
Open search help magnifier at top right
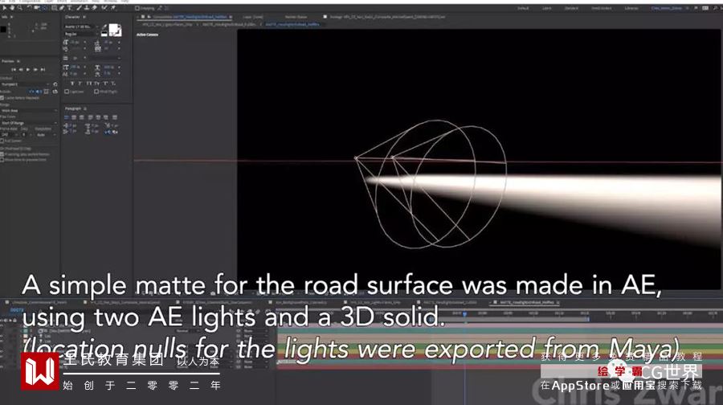pos(716,8)
